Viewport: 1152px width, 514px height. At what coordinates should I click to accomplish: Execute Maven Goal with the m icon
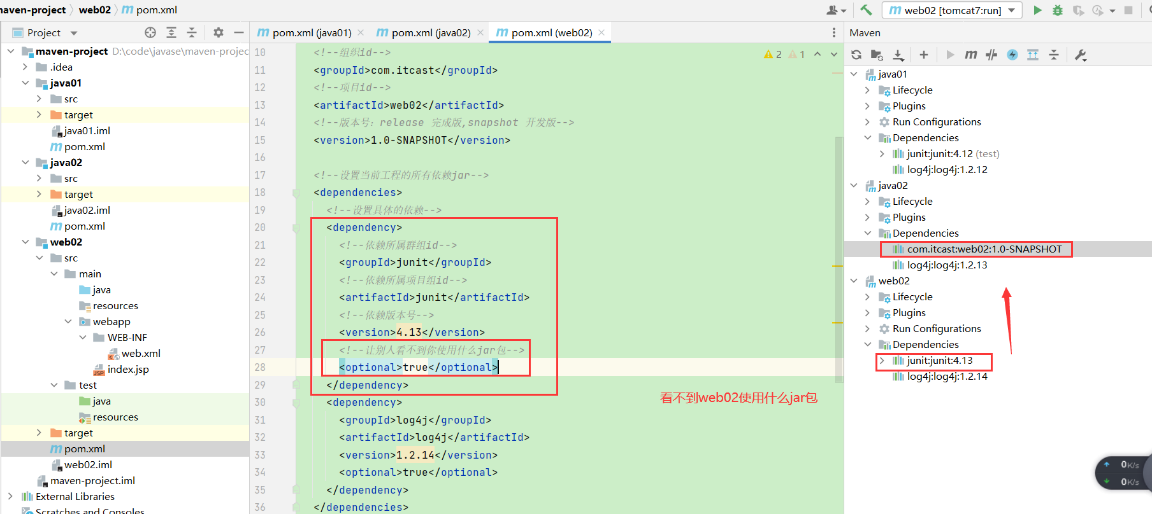click(970, 55)
